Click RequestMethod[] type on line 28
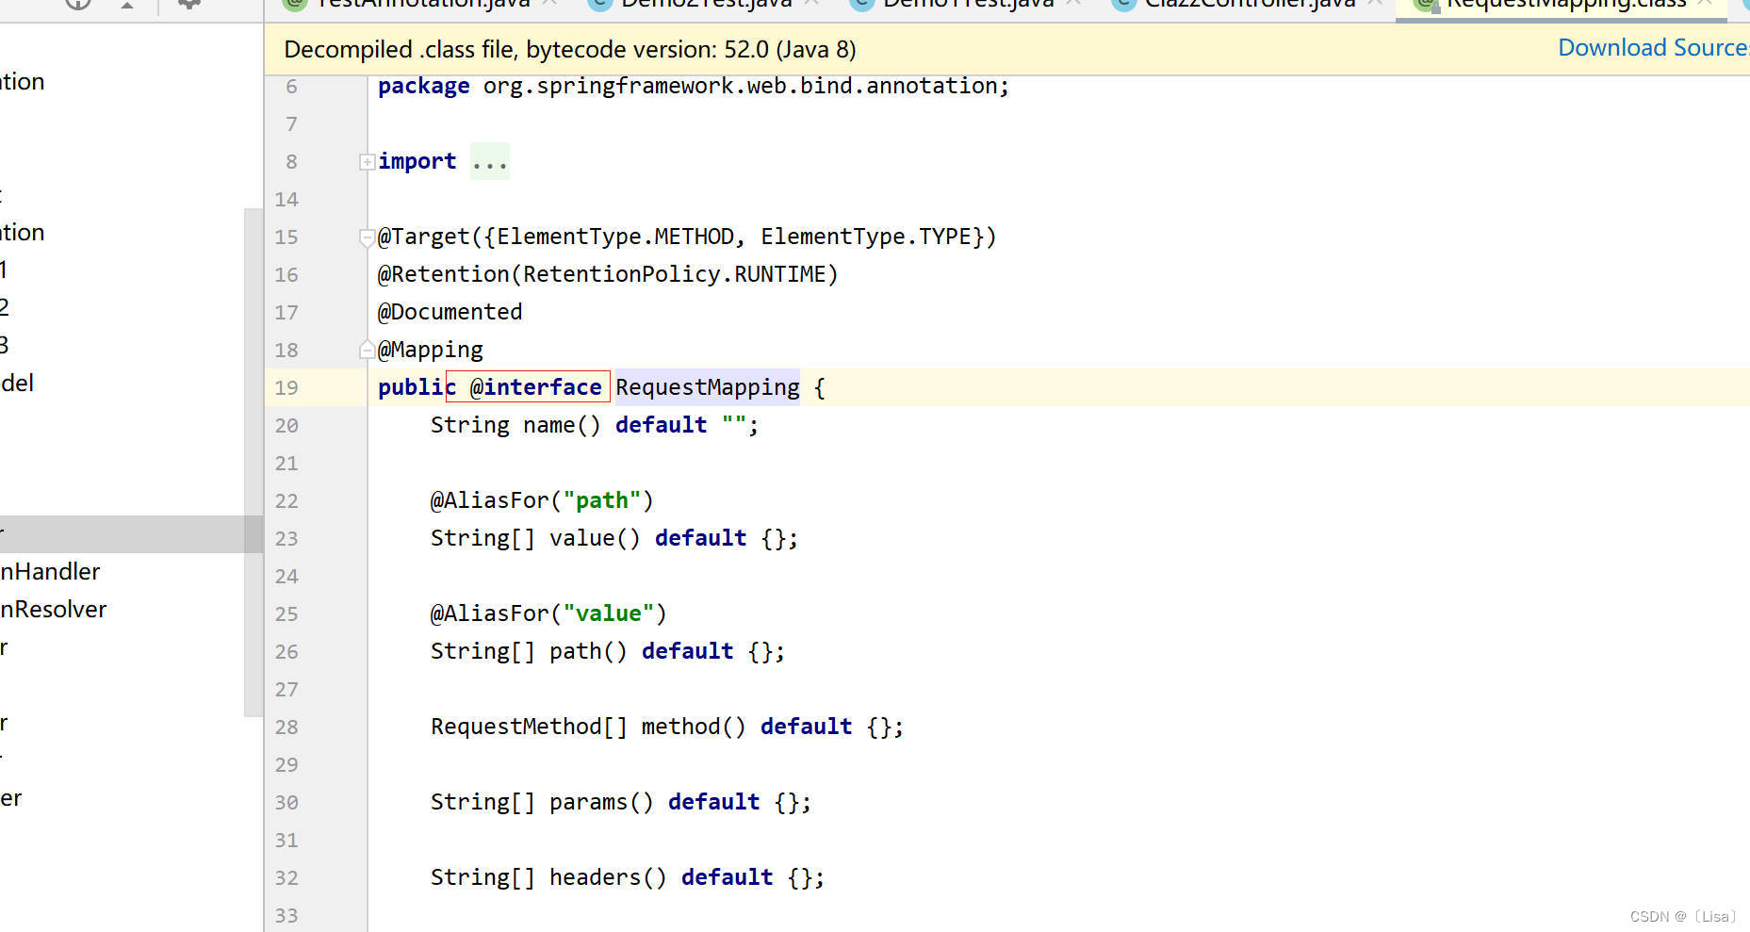This screenshot has height=932, width=1750. pyautogui.click(x=529, y=727)
